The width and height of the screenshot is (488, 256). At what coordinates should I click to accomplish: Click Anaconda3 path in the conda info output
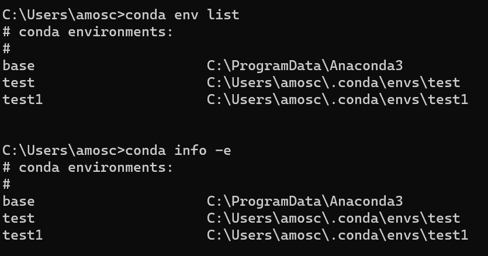[x=304, y=201]
